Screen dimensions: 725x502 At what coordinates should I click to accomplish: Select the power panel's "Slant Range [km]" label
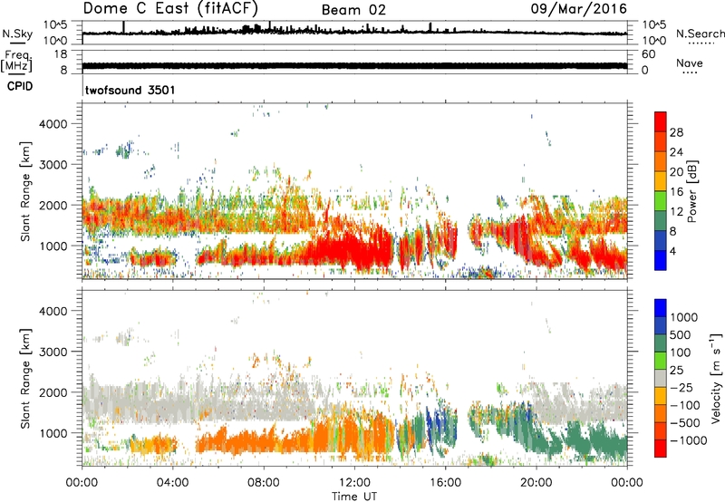point(25,191)
